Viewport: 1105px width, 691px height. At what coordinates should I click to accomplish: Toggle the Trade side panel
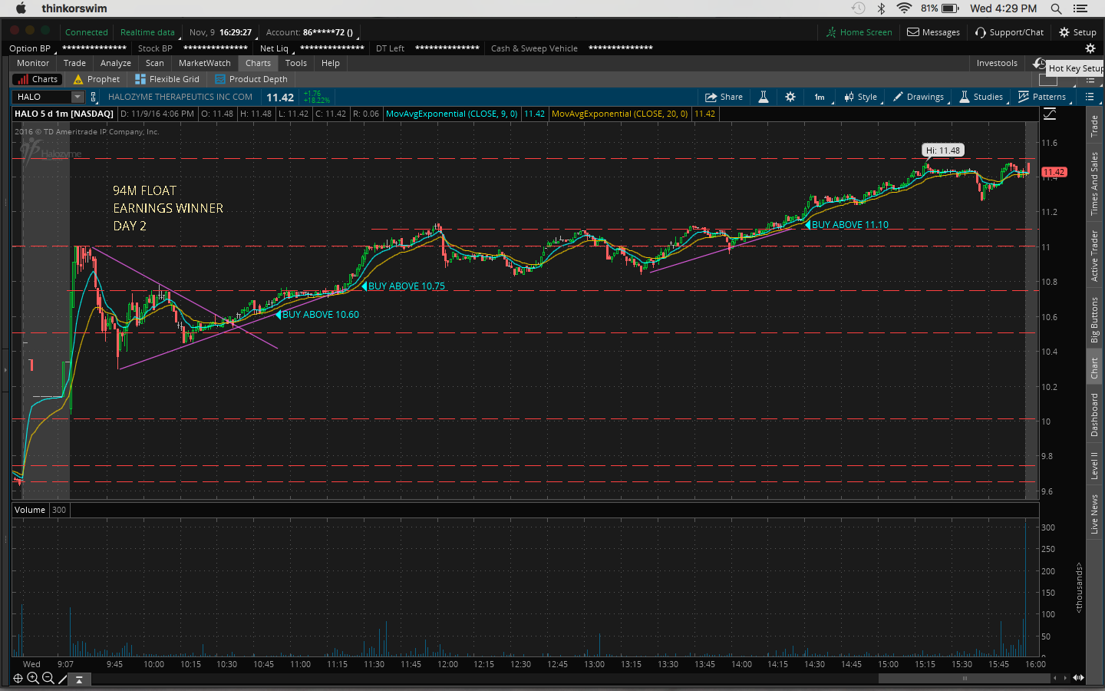coord(1094,126)
